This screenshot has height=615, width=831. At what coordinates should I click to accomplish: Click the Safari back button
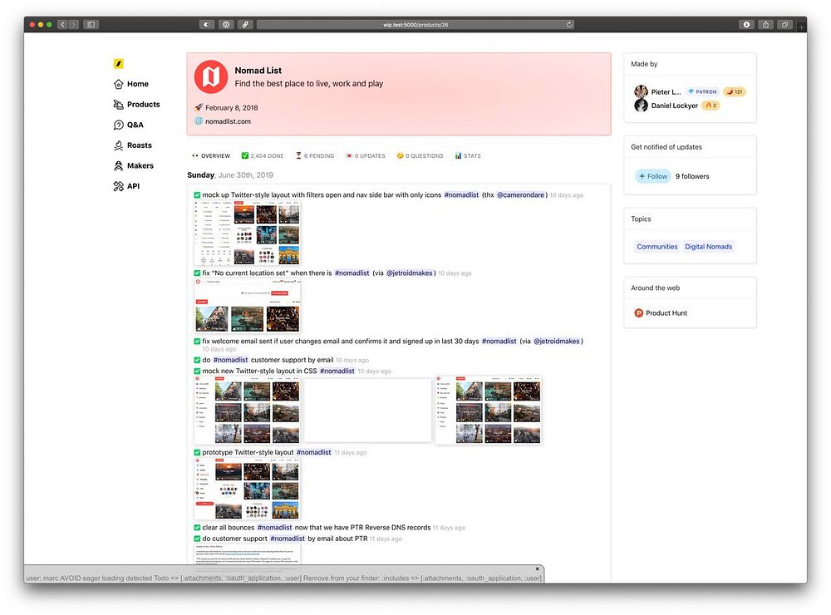click(62, 24)
